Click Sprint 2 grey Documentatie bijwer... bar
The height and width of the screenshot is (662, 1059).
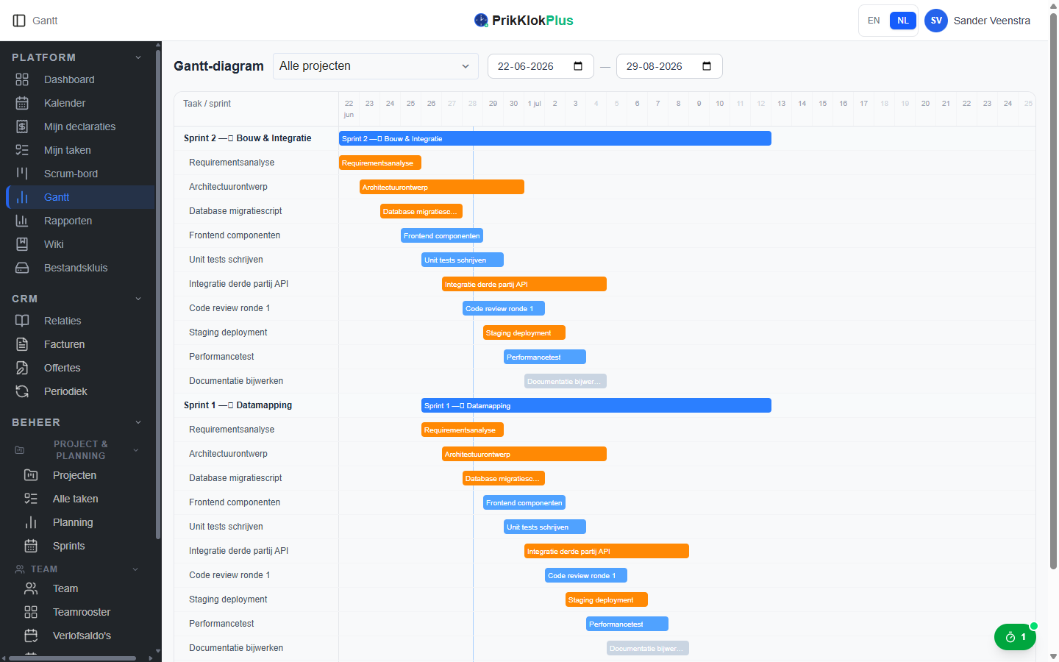[566, 381]
